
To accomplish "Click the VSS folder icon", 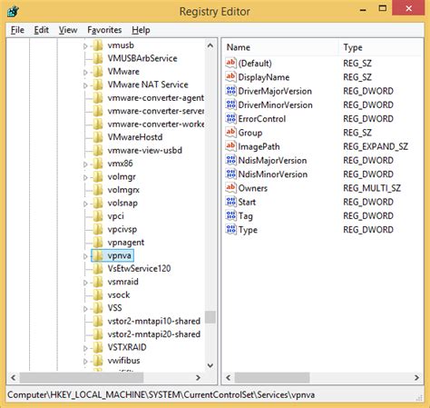I will 98,308.
